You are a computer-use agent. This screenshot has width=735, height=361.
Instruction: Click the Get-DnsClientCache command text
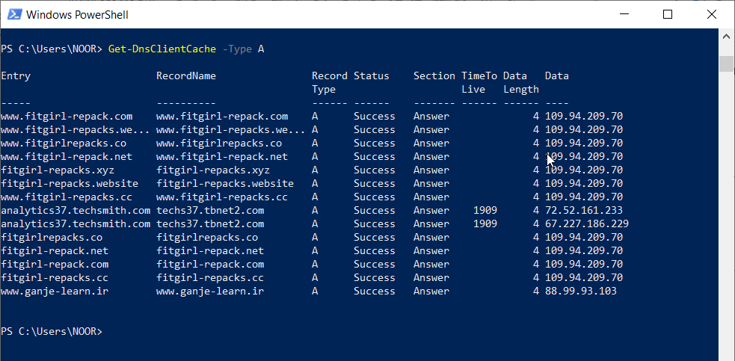tap(162, 49)
